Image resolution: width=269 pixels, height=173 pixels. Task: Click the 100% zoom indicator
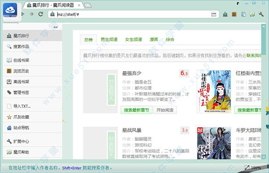[x=256, y=168]
